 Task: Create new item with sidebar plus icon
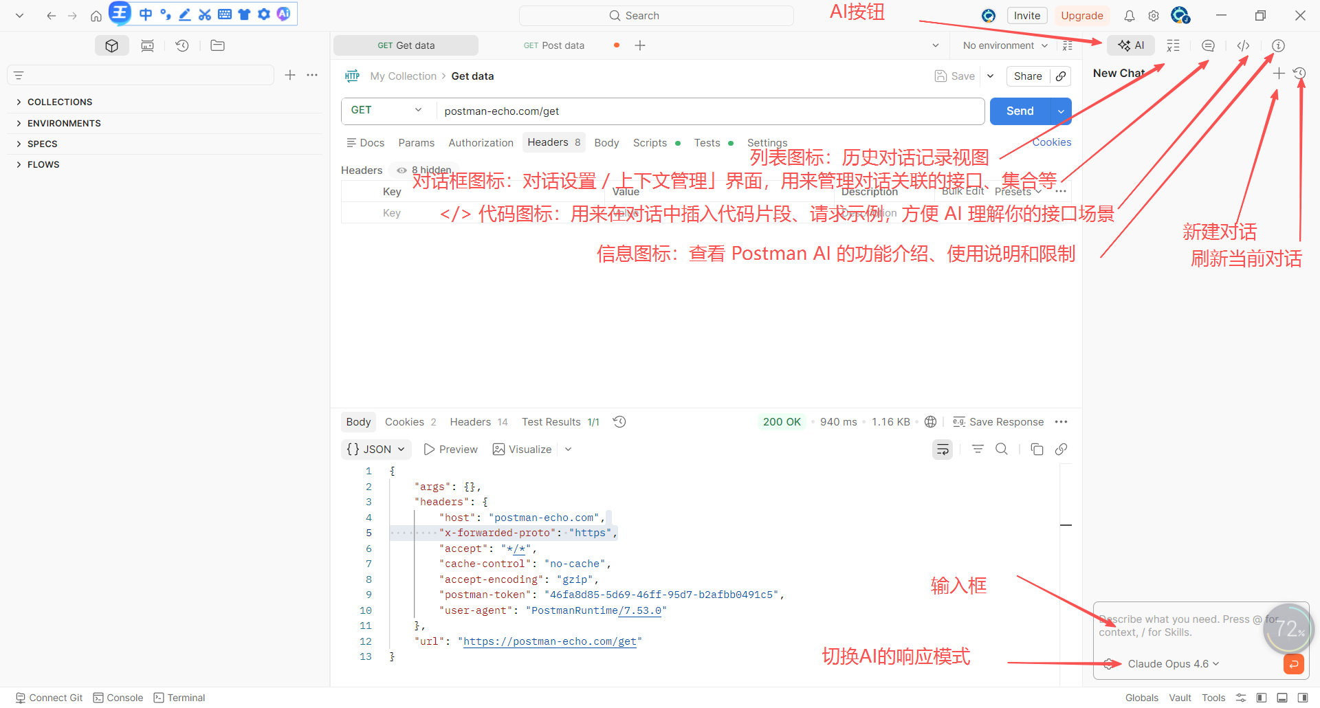tap(290, 75)
